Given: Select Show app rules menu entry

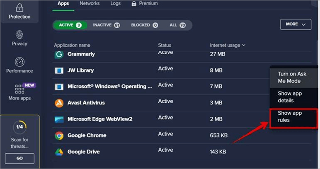Looking at the screenshot, I should coord(290,116).
